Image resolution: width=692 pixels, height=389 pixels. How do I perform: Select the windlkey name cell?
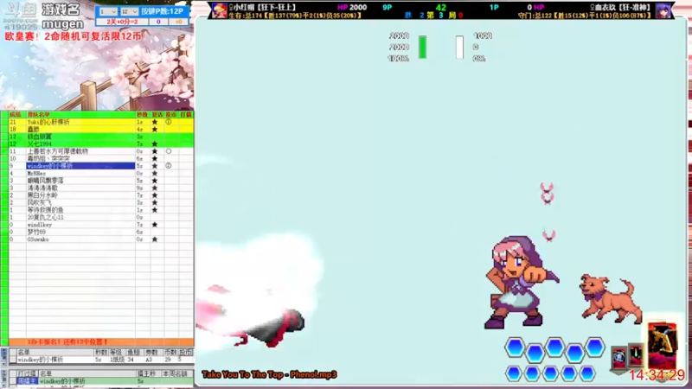click(80, 225)
